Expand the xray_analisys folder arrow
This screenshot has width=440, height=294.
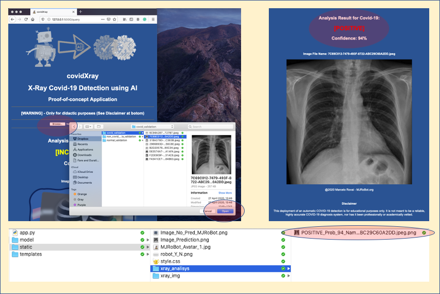pos(288,268)
